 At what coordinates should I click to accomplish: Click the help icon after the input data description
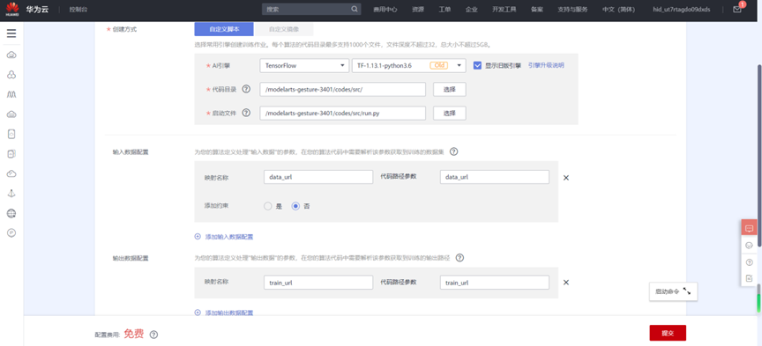(x=453, y=152)
